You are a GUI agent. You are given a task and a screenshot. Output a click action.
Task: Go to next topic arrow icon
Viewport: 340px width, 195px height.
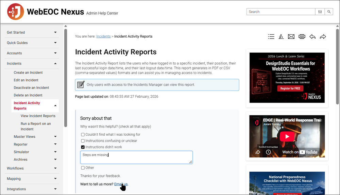click(x=323, y=37)
